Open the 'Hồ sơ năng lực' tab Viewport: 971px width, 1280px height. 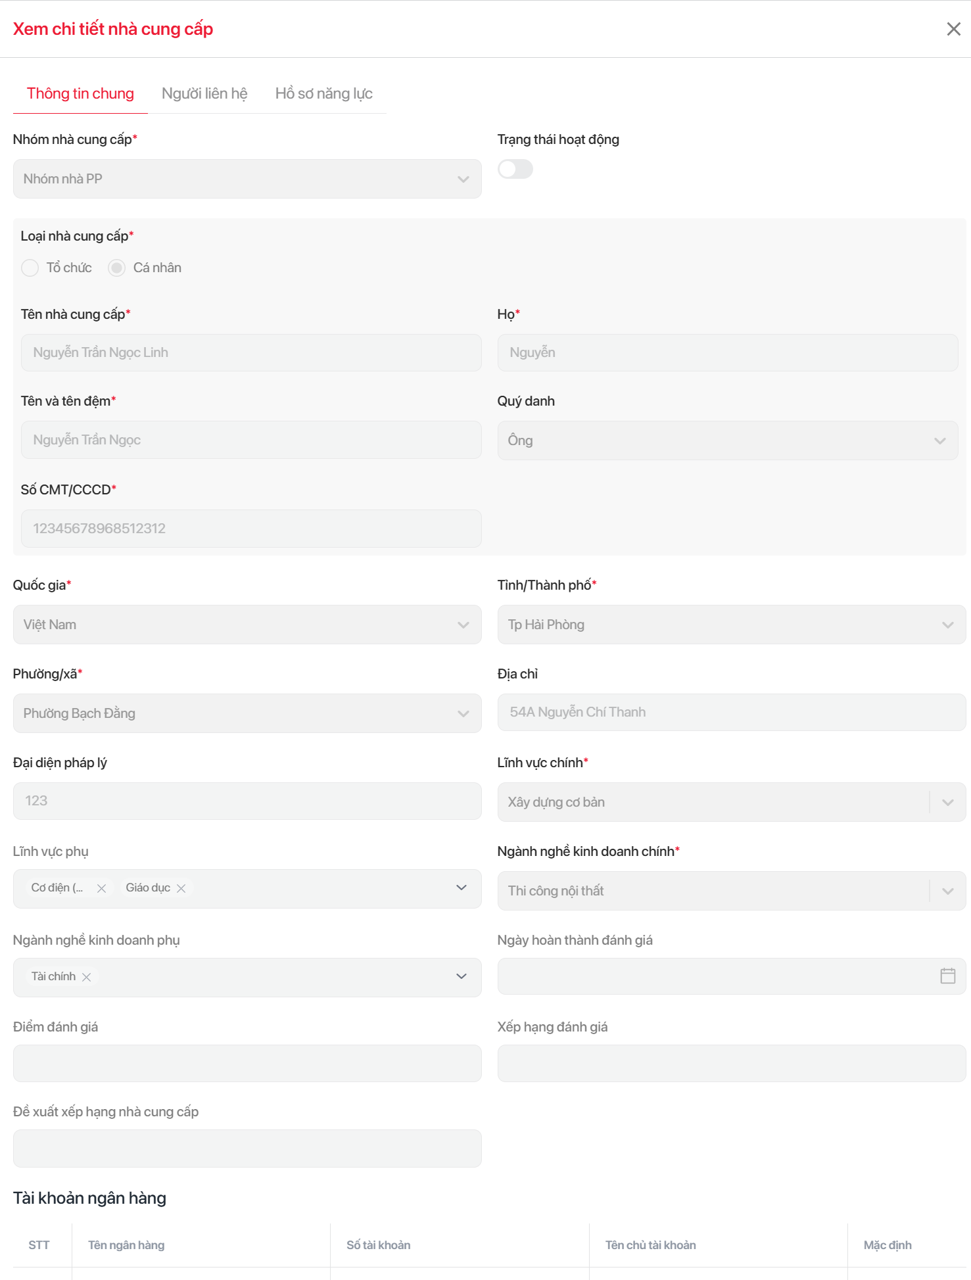pyautogui.click(x=323, y=93)
